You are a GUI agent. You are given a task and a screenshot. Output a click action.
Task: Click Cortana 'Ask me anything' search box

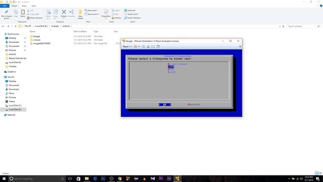click(x=37, y=178)
